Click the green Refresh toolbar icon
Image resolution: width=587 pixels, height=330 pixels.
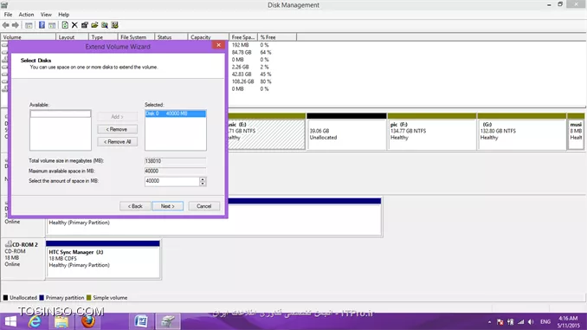[65, 25]
